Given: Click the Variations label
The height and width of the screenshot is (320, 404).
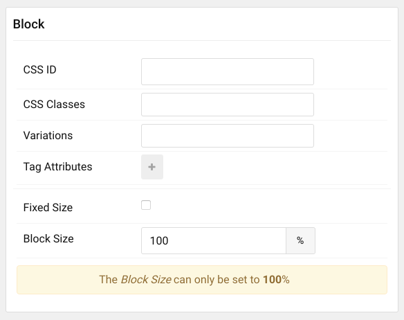Looking at the screenshot, I should [48, 136].
